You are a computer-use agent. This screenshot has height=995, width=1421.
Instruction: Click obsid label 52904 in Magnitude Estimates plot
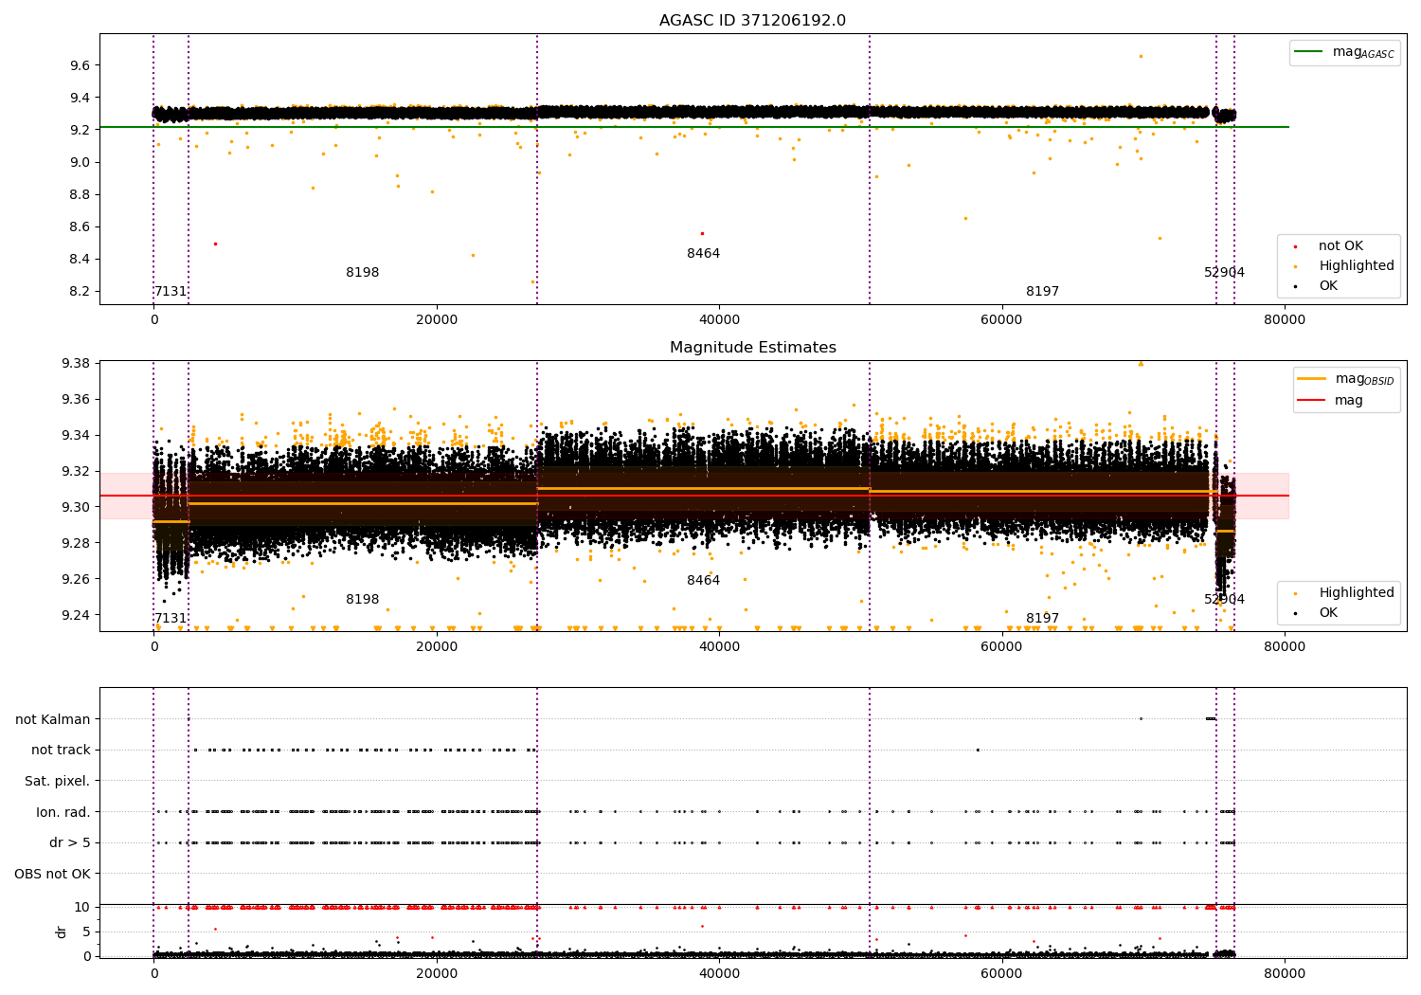tap(1224, 600)
